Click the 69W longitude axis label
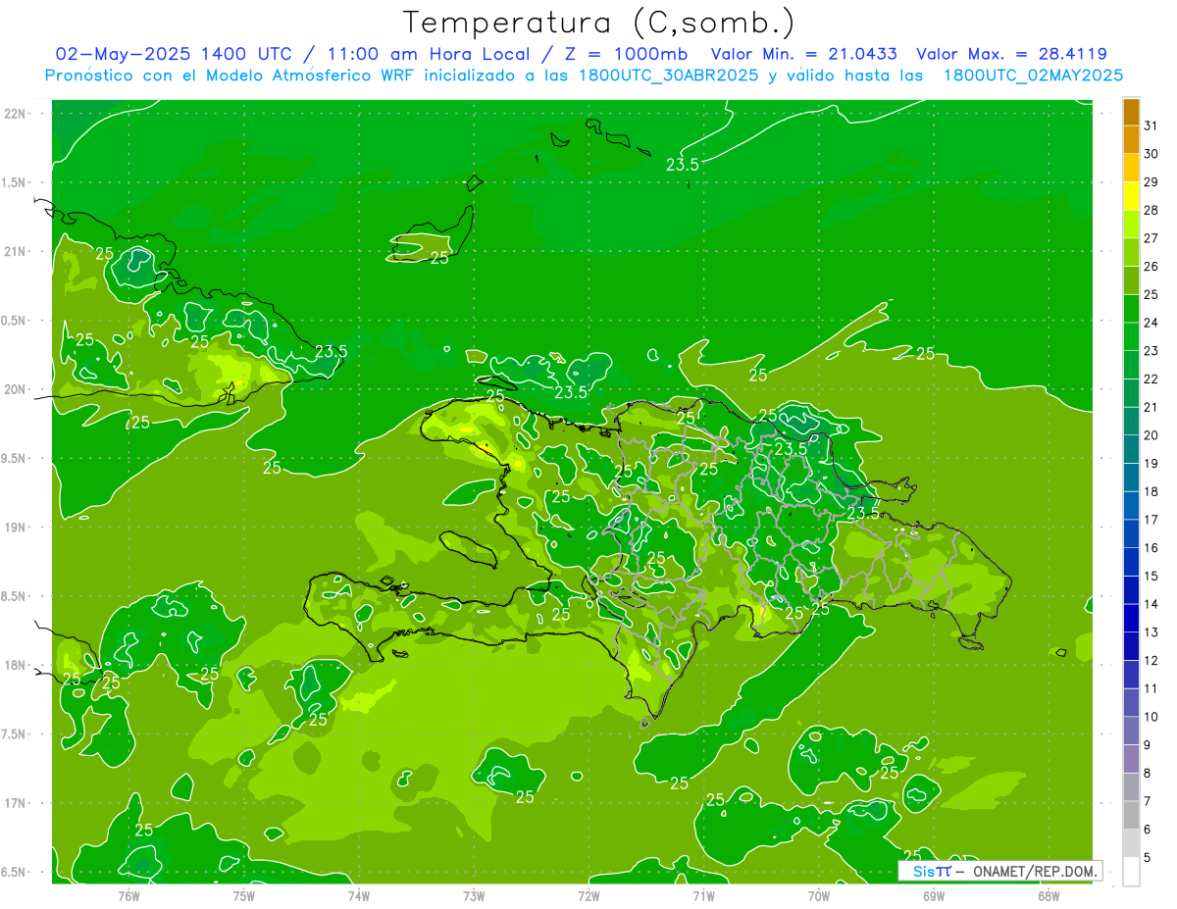Image resolution: width=1177 pixels, height=909 pixels. click(x=934, y=895)
